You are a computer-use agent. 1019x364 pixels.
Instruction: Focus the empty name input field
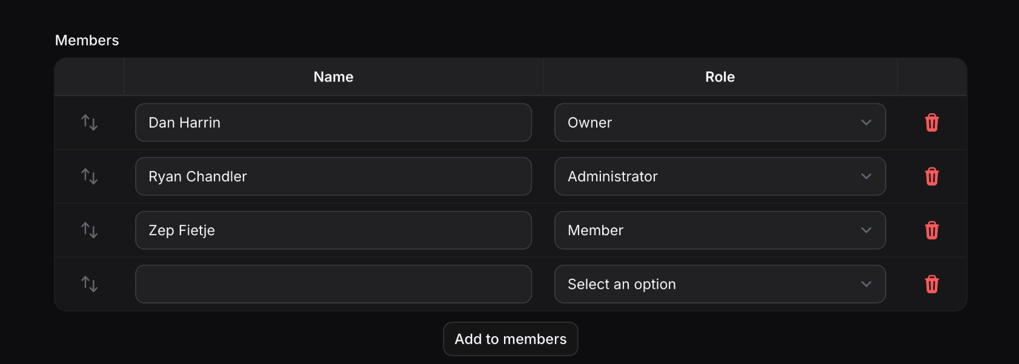tap(333, 284)
